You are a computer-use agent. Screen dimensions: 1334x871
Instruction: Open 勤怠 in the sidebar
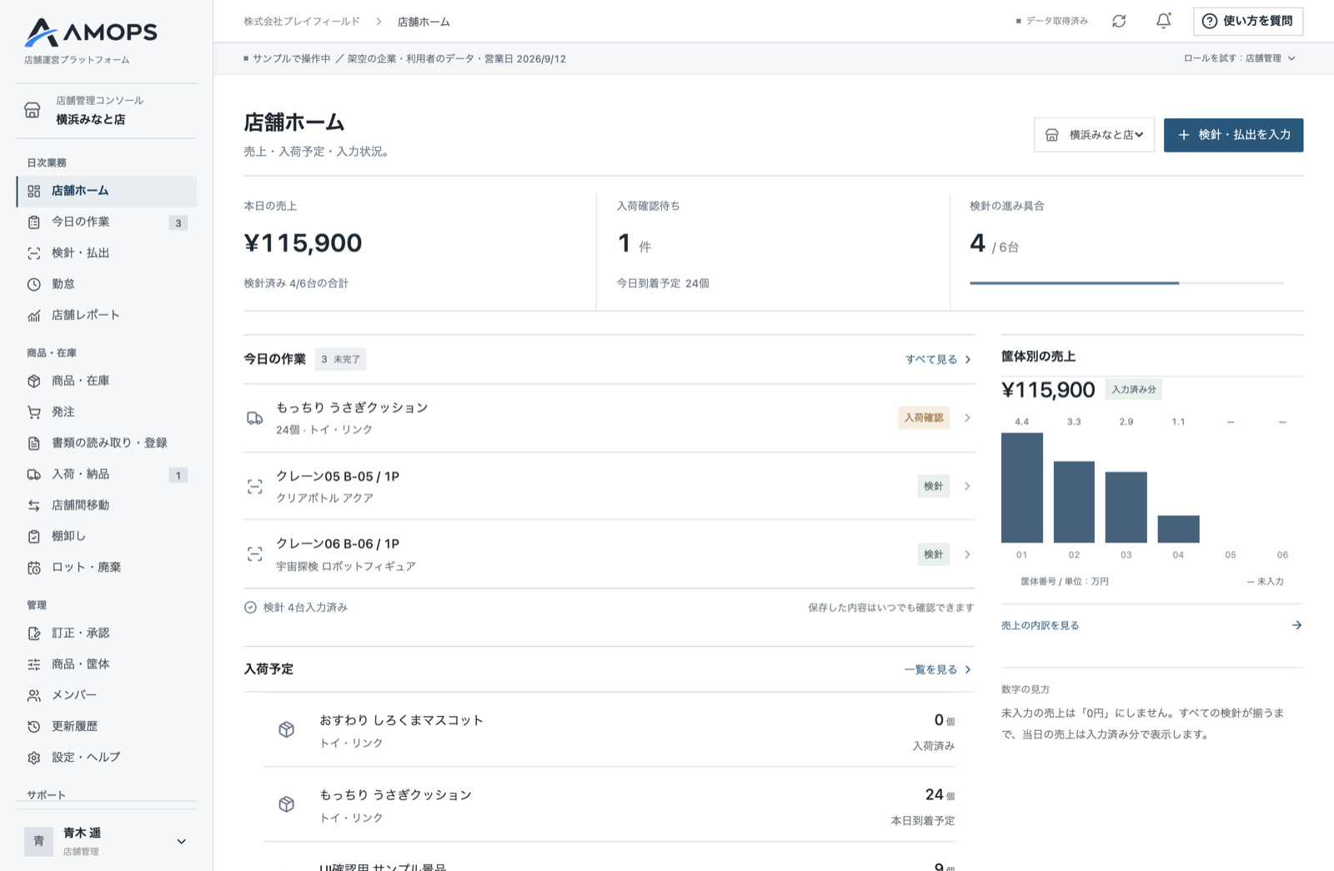point(107,284)
